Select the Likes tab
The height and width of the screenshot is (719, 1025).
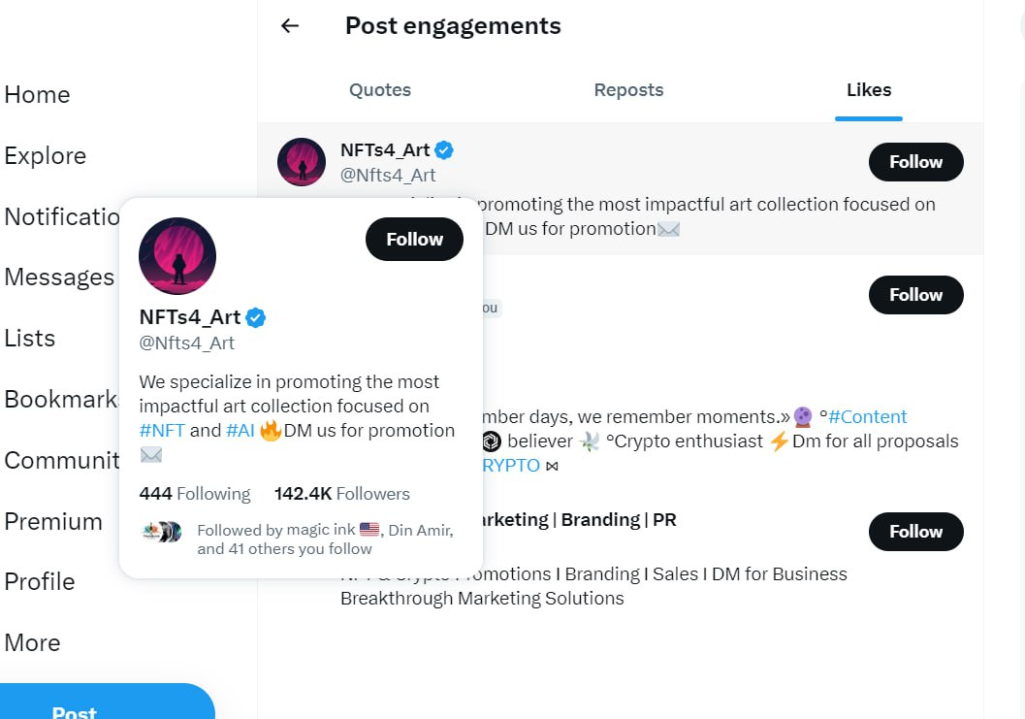[x=869, y=90]
